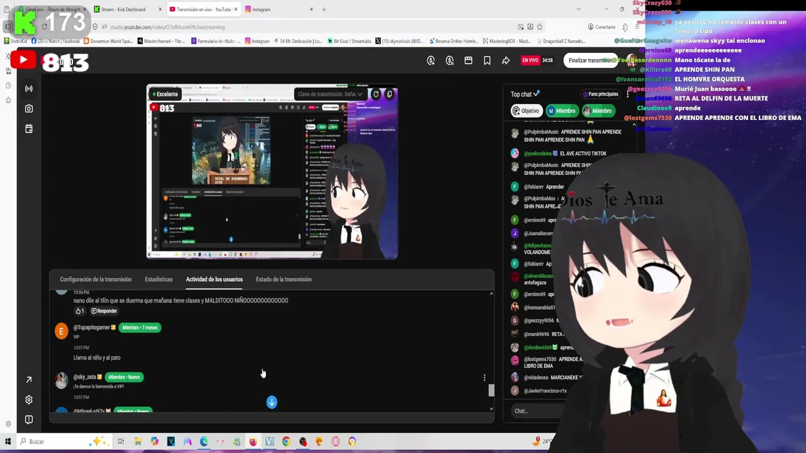Click the clapperboard icon in the header
806x453 pixels.
468,60
